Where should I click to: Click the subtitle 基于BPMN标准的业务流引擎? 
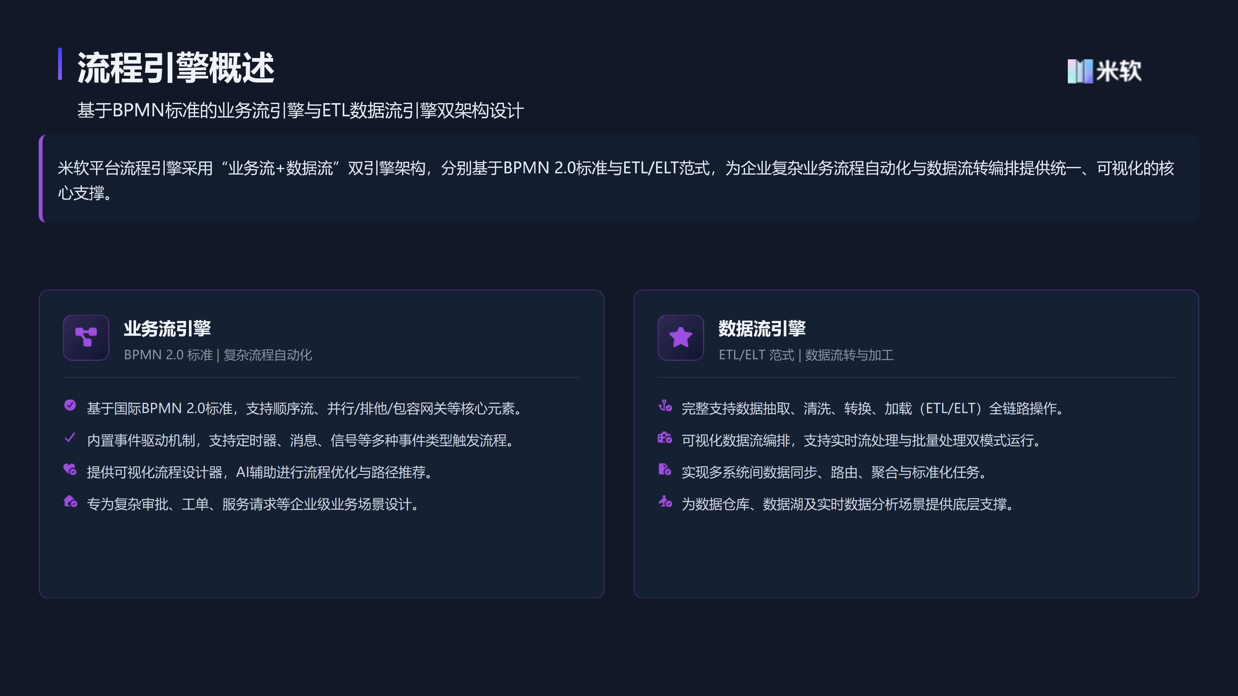click(x=300, y=111)
